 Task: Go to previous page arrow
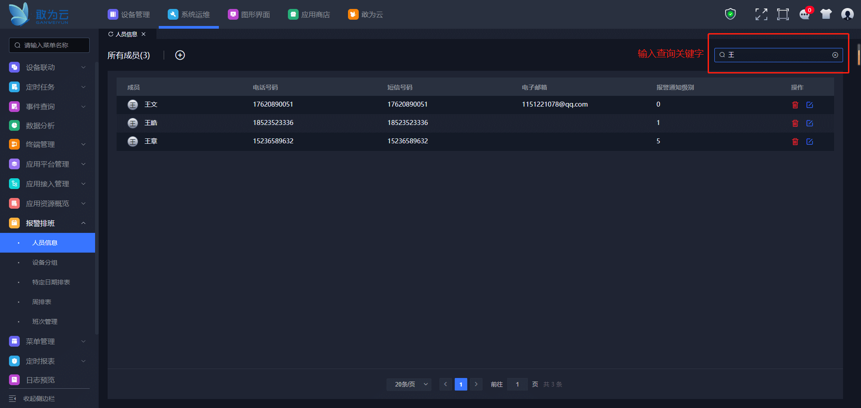445,384
